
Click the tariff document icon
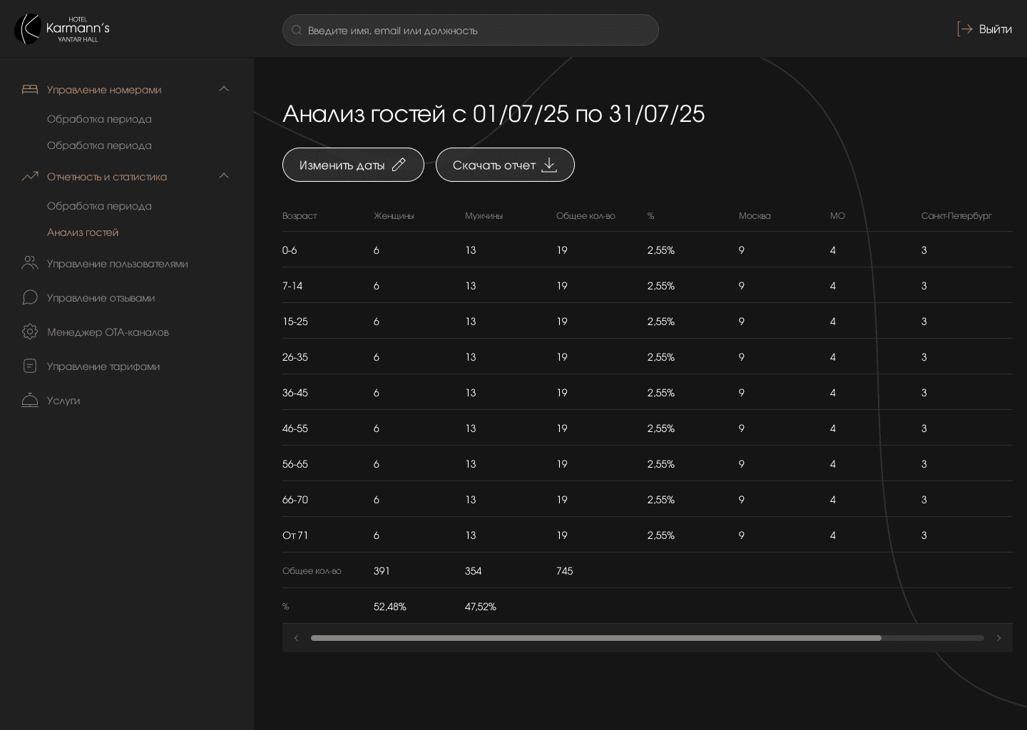click(30, 366)
